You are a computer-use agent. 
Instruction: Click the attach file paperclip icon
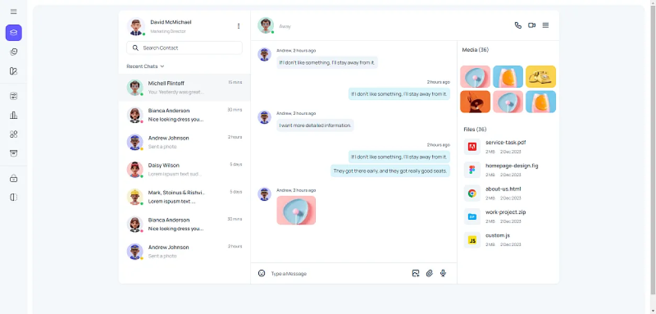click(x=429, y=273)
